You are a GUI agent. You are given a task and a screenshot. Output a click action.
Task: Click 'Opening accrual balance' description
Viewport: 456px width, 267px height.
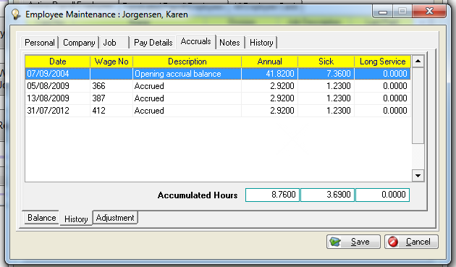[x=187, y=74]
